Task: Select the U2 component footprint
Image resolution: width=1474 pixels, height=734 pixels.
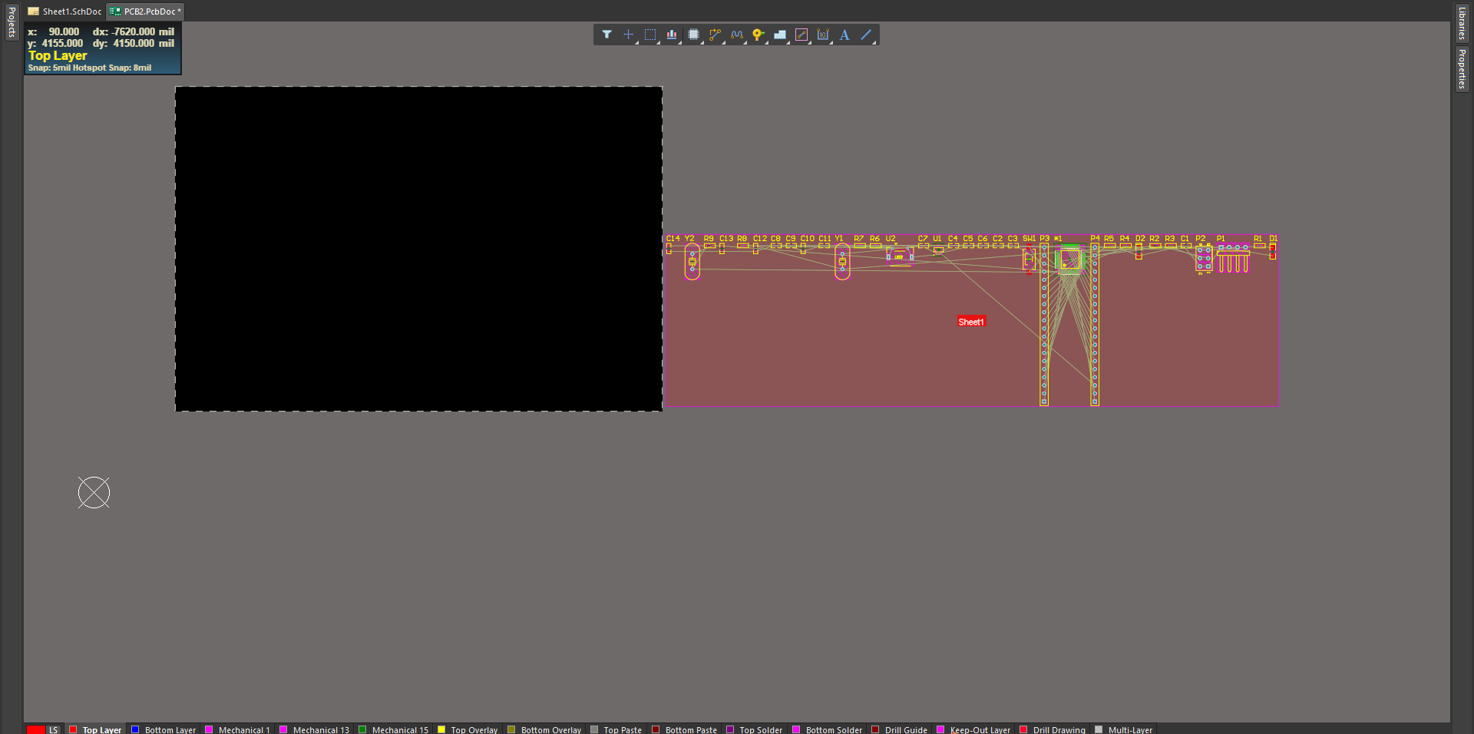Action: (x=899, y=256)
